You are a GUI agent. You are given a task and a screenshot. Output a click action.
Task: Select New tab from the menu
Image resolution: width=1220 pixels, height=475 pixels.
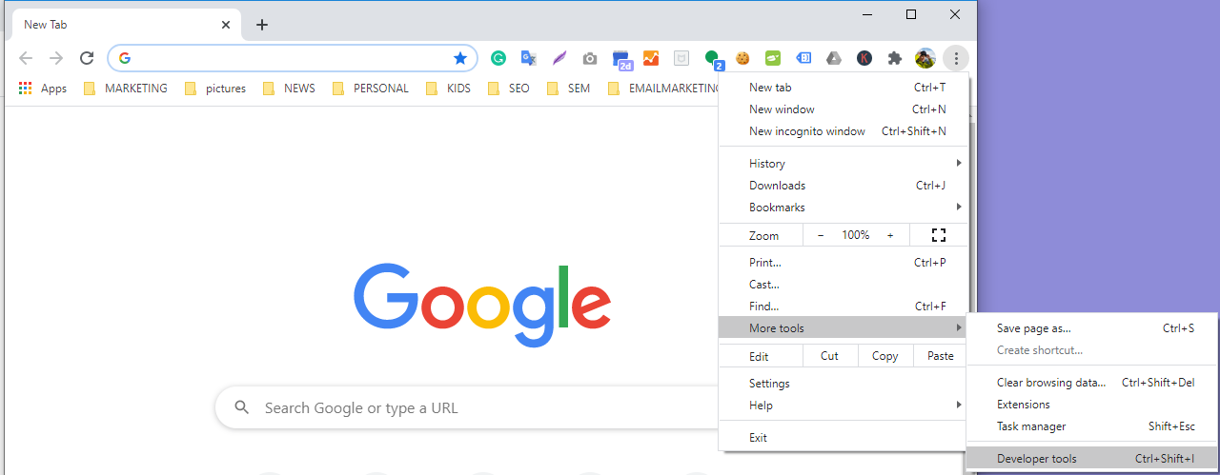pos(843,88)
